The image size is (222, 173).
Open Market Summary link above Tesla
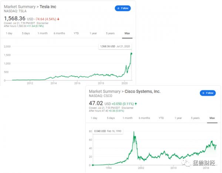[18, 7]
